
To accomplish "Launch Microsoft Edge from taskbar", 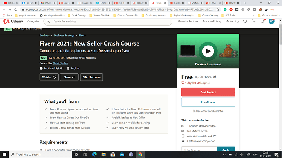I will coord(94,154).
